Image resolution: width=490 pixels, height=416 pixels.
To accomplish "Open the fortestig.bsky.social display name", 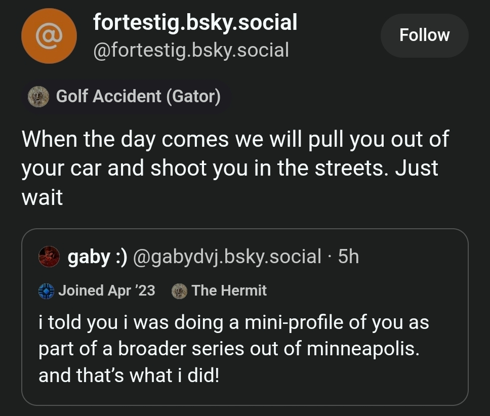I will coord(195,22).
